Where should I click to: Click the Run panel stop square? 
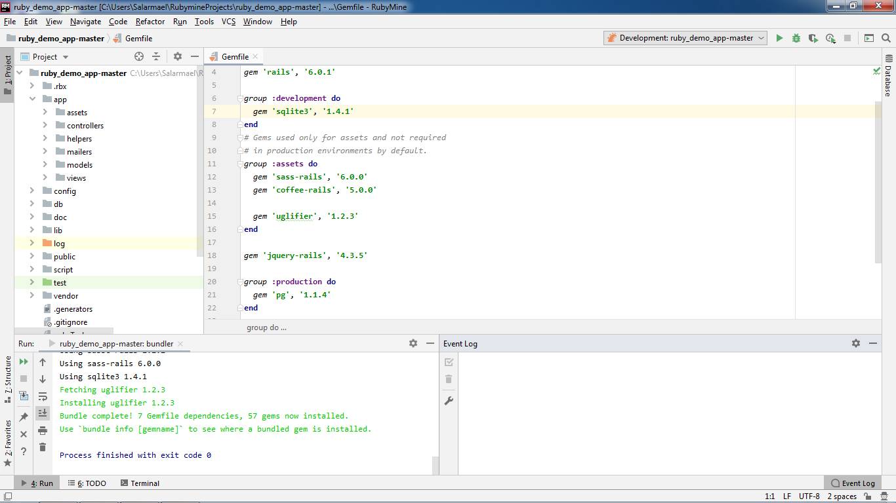click(24, 379)
